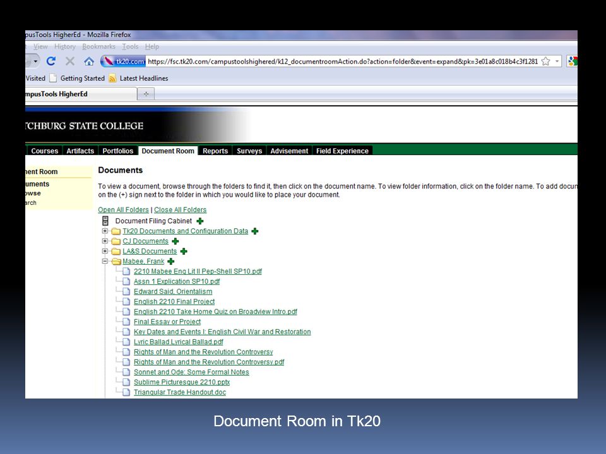Open the CJ Documents folder link
Screen dimensions: 606x454
(145, 242)
